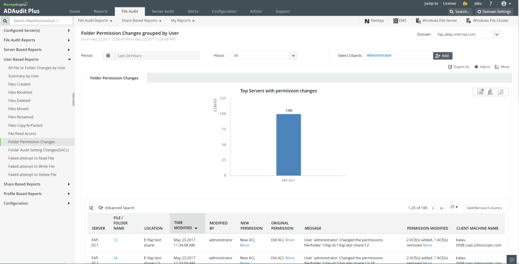
Task: Collapse the left sidebar panel handle
Action: [x=73, y=99]
